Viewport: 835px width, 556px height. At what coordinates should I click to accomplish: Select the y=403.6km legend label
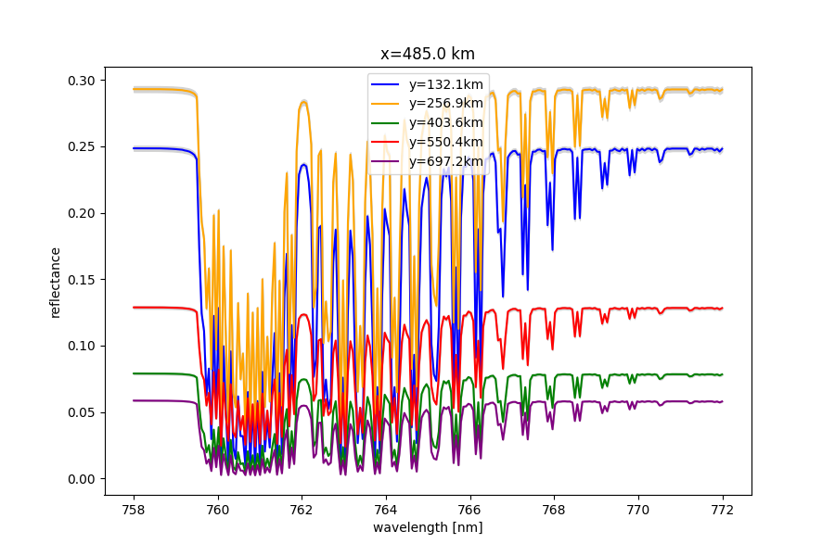(445, 123)
